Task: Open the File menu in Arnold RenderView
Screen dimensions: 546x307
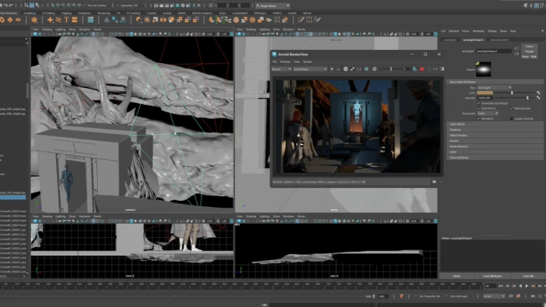Action: [x=275, y=62]
